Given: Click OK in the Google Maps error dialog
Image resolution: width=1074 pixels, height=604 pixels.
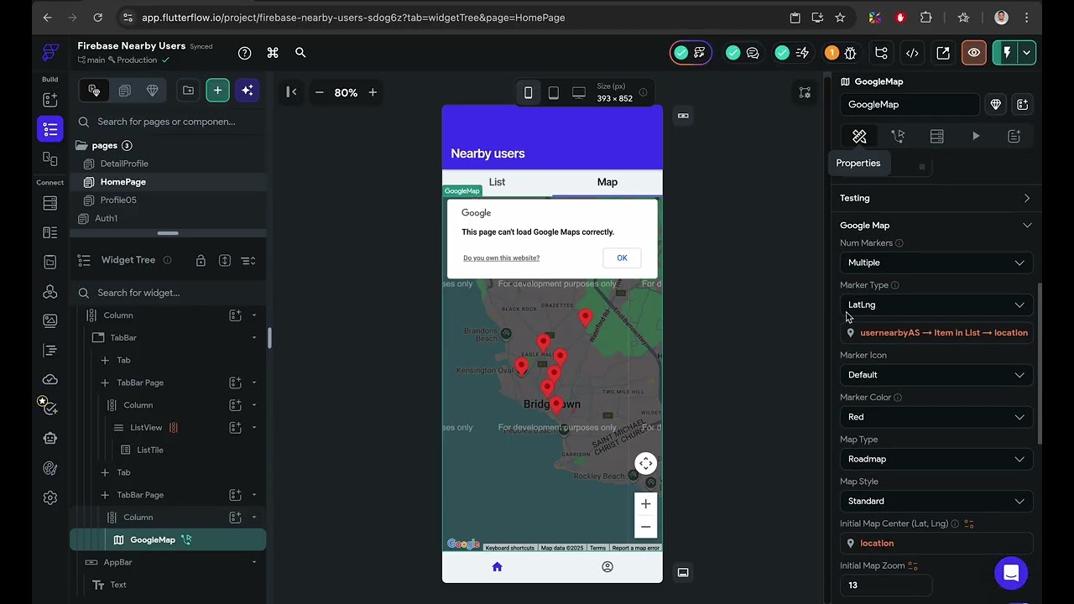Looking at the screenshot, I should tap(622, 258).
